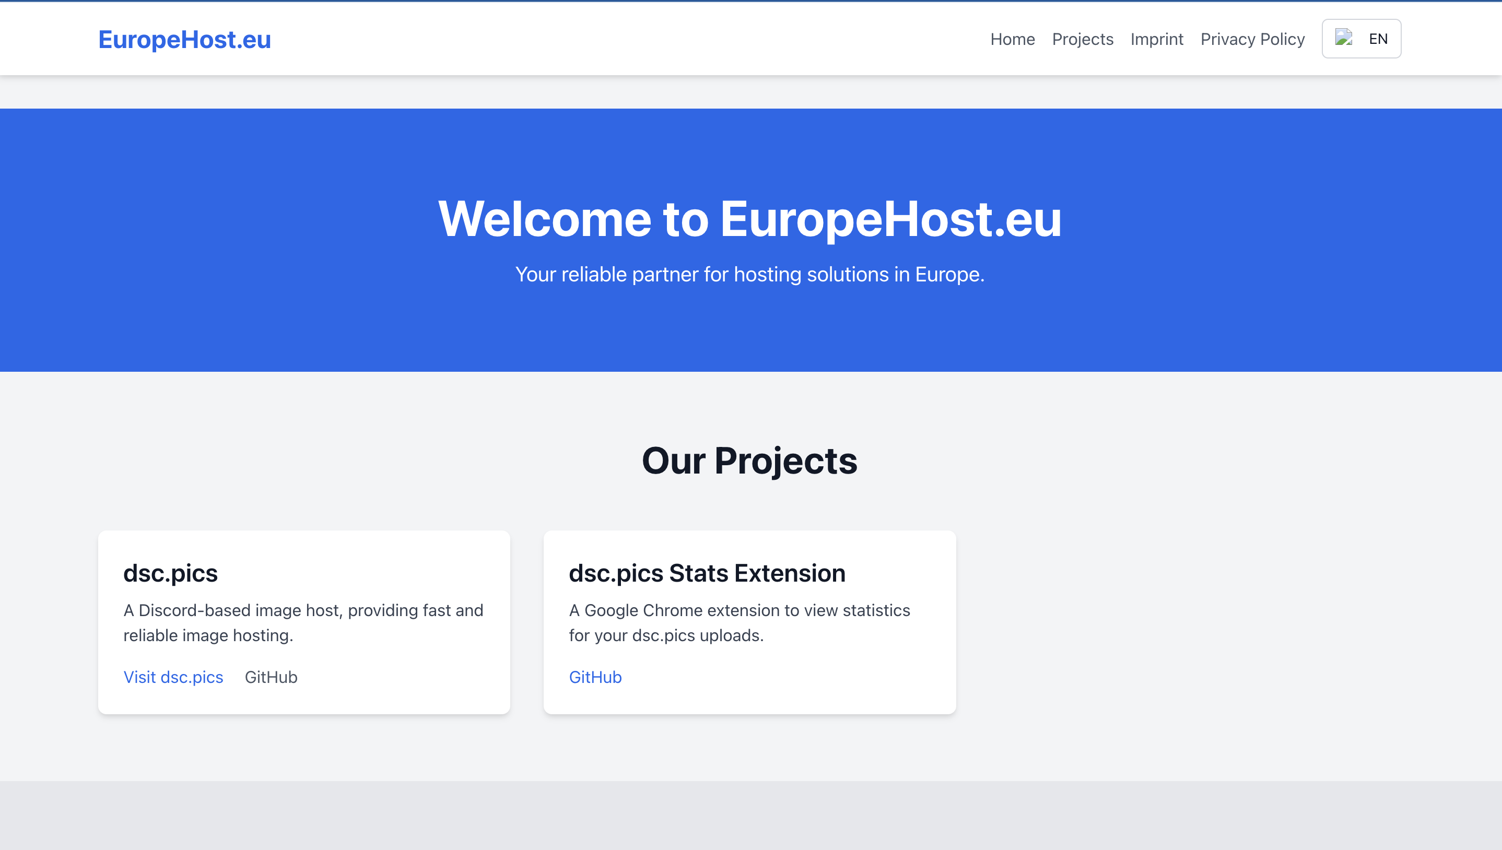Click the flag icon in language selector
The width and height of the screenshot is (1502, 850).
(x=1343, y=38)
